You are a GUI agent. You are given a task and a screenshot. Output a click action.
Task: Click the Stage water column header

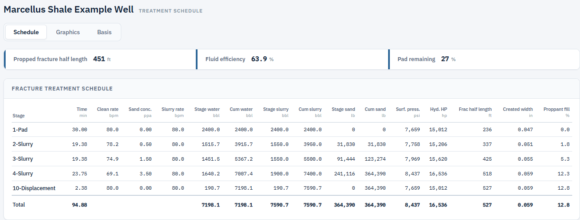(x=207, y=112)
